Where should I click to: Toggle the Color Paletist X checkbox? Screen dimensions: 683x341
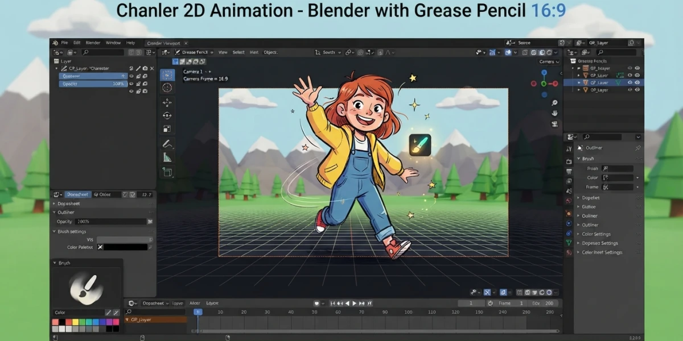pyautogui.click(x=100, y=247)
